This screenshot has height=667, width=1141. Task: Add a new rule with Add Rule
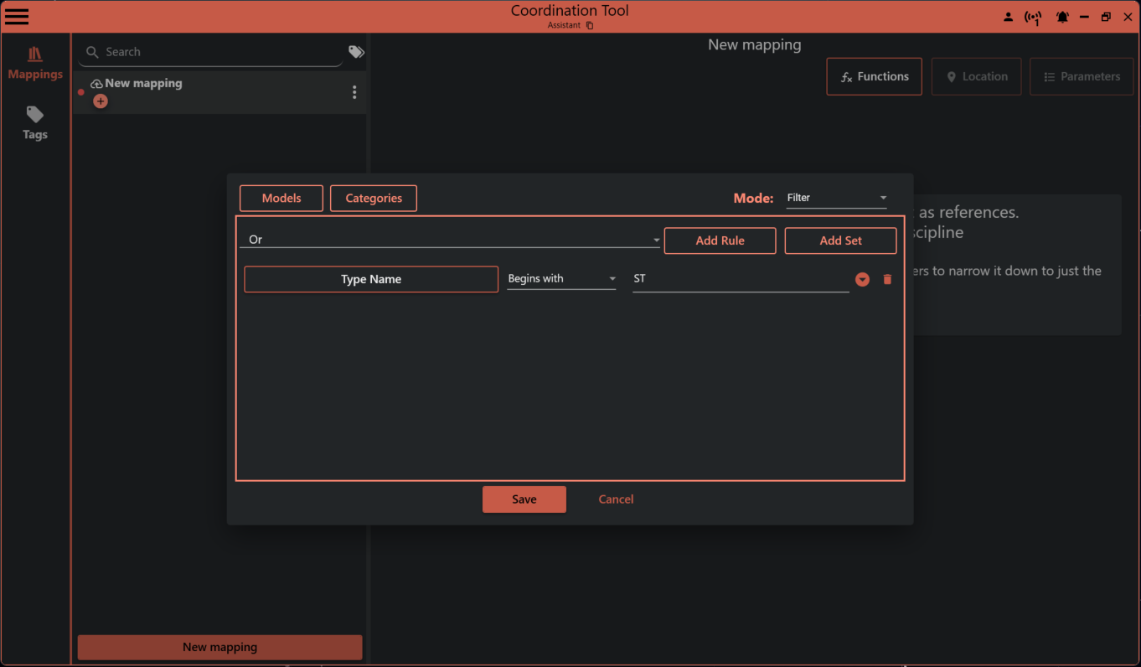coord(720,240)
